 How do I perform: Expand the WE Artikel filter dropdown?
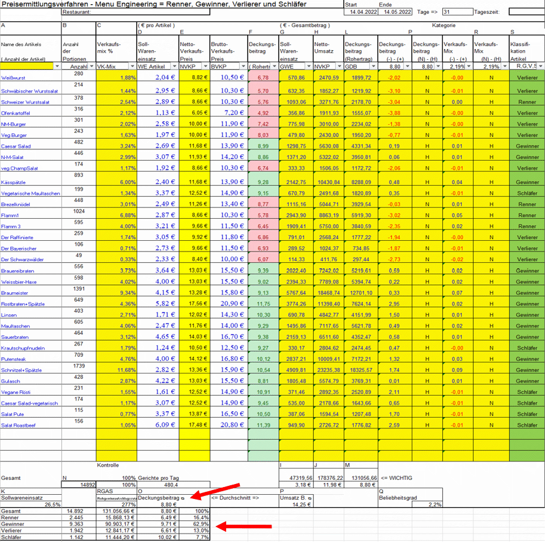point(174,66)
